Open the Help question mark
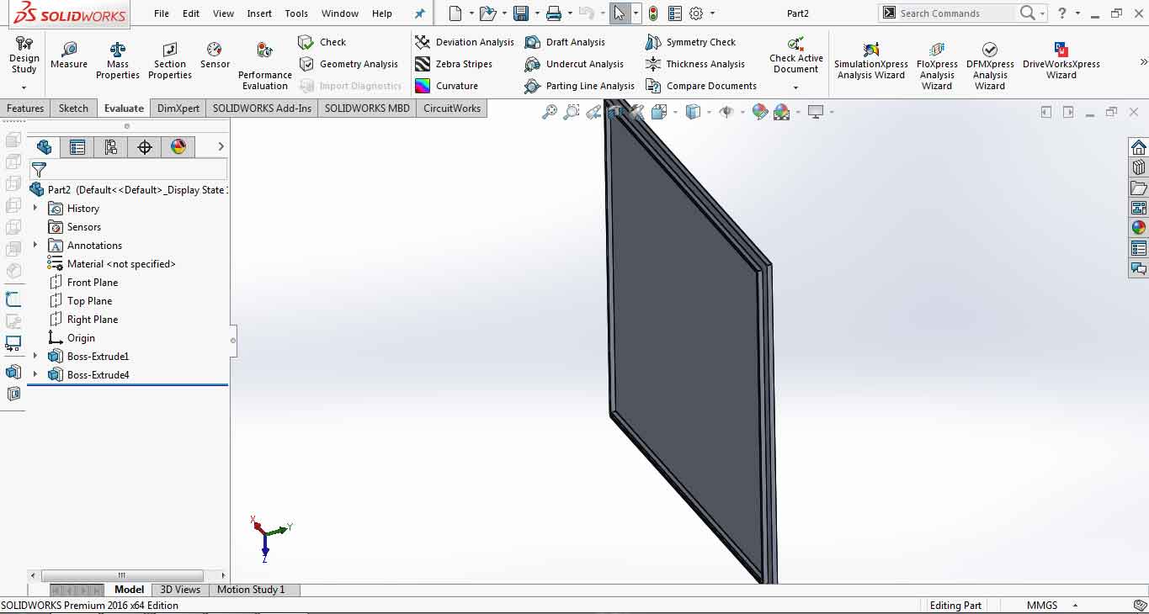This screenshot has width=1149, height=614. pos(1062,13)
